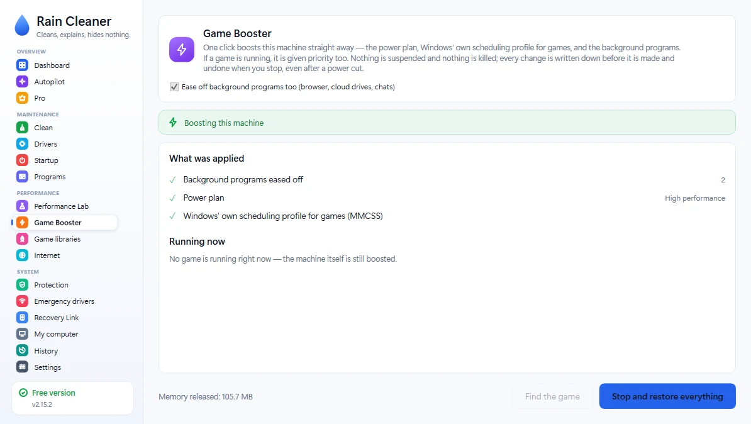The width and height of the screenshot is (751, 424).
Task: Open the Dashboard icon in sidebar
Action: tap(22, 65)
